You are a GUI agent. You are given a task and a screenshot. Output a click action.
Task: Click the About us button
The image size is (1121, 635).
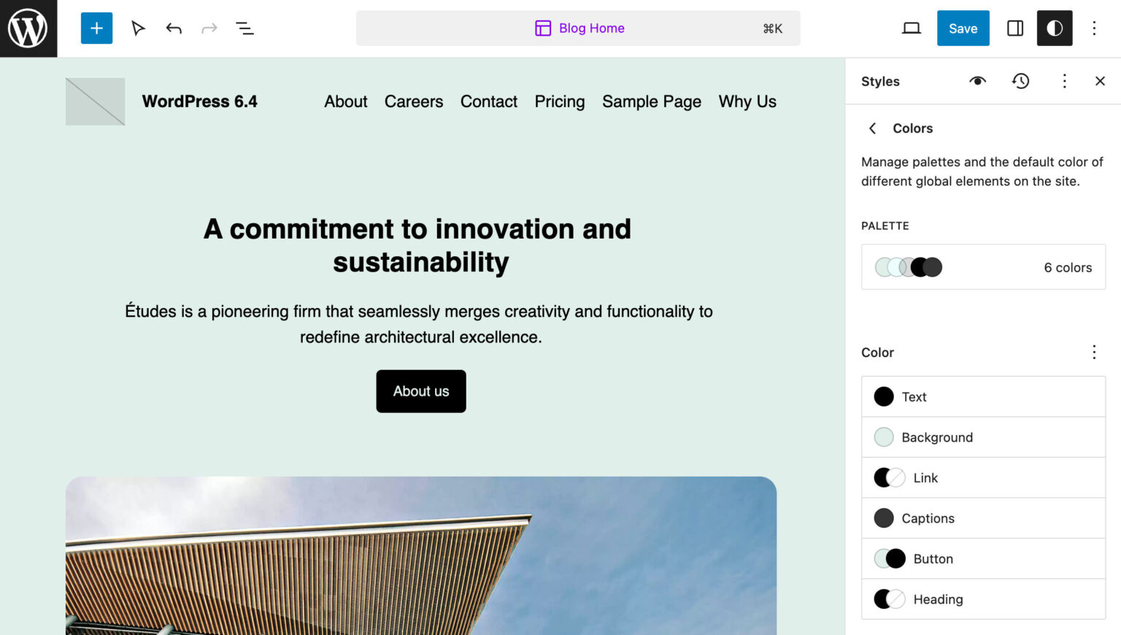tap(420, 391)
